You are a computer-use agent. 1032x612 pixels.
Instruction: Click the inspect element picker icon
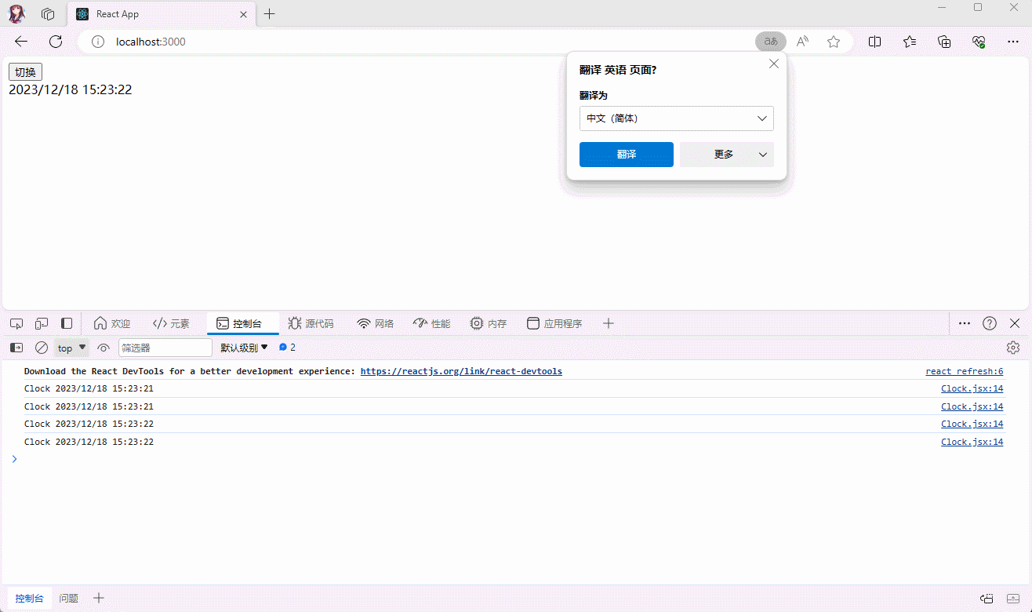tap(16, 323)
